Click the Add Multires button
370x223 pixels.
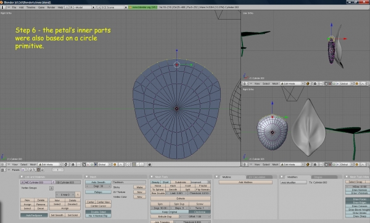(x=245, y=182)
